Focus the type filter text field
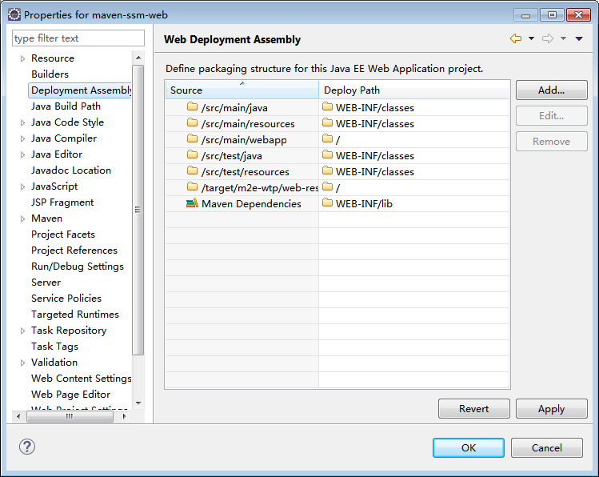 click(78, 38)
